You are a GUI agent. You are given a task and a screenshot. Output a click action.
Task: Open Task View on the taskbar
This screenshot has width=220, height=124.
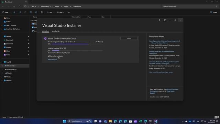95,121
